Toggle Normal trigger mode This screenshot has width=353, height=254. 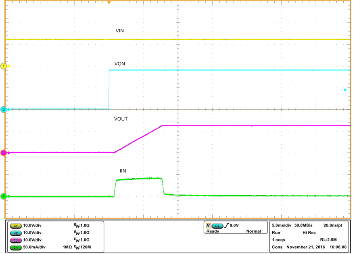click(253, 230)
